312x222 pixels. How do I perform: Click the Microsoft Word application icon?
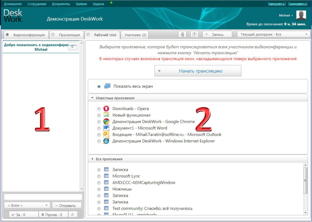(106, 128)
